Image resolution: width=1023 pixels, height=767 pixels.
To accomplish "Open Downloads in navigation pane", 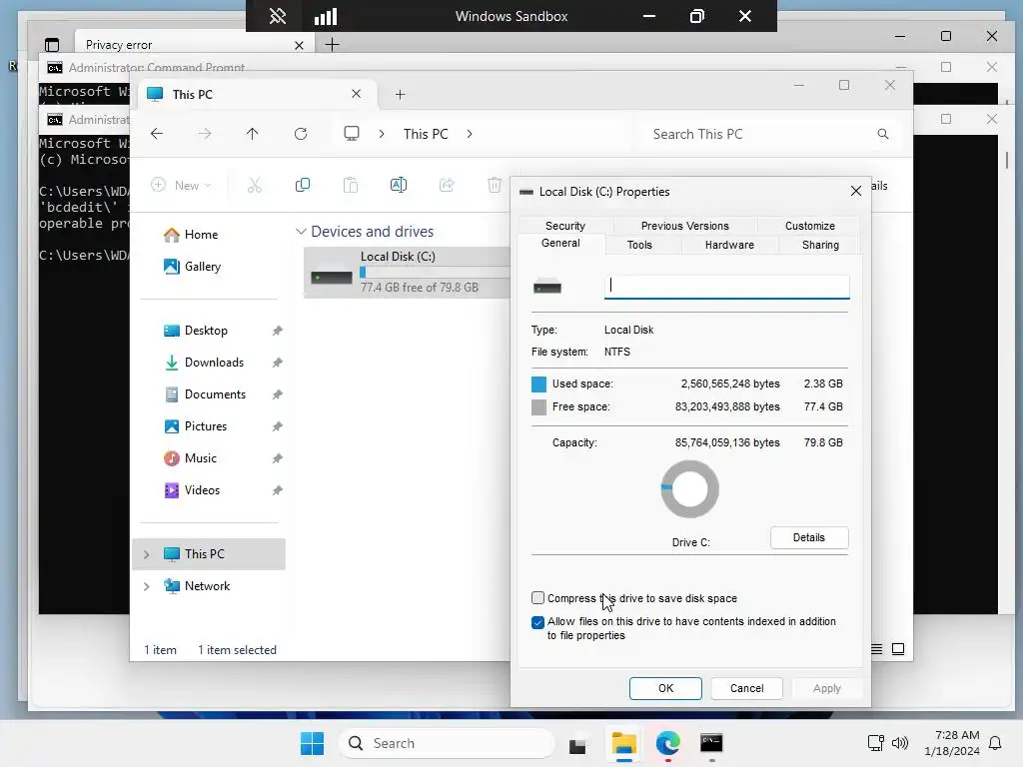I will (212, 362).
